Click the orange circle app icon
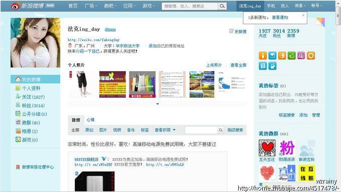Screen dimensions: 341x192 pyautogui.click(x=311, y=56)
